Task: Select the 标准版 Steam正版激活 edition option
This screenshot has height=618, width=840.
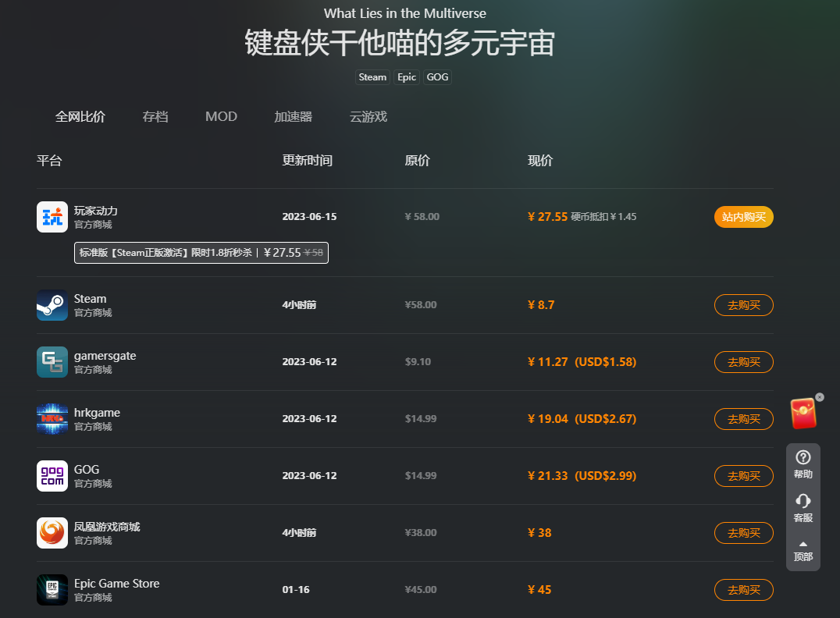Action: pyautogui.click(x=201, y=253)
